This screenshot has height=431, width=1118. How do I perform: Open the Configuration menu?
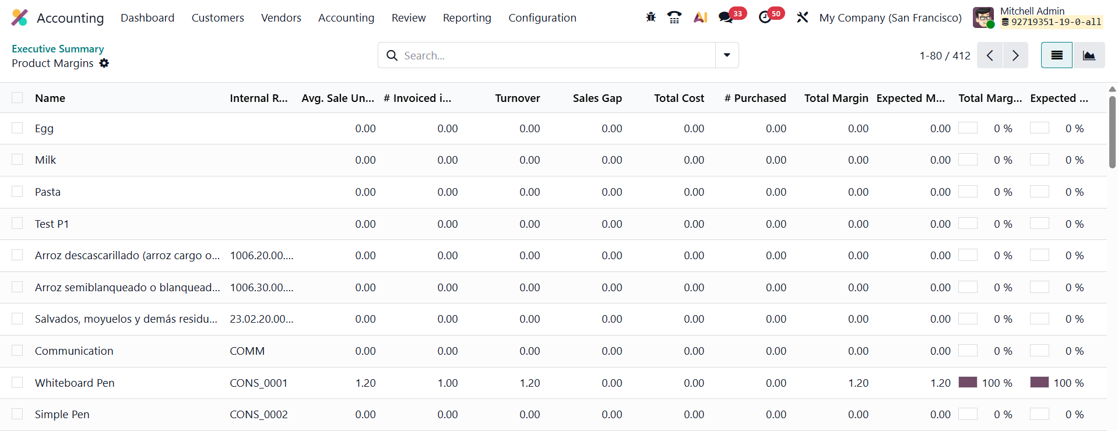pyautogui.click(x=542, y=17)
